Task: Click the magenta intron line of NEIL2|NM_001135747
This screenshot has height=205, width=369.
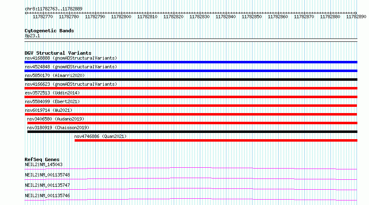Action: click(191, 189)
